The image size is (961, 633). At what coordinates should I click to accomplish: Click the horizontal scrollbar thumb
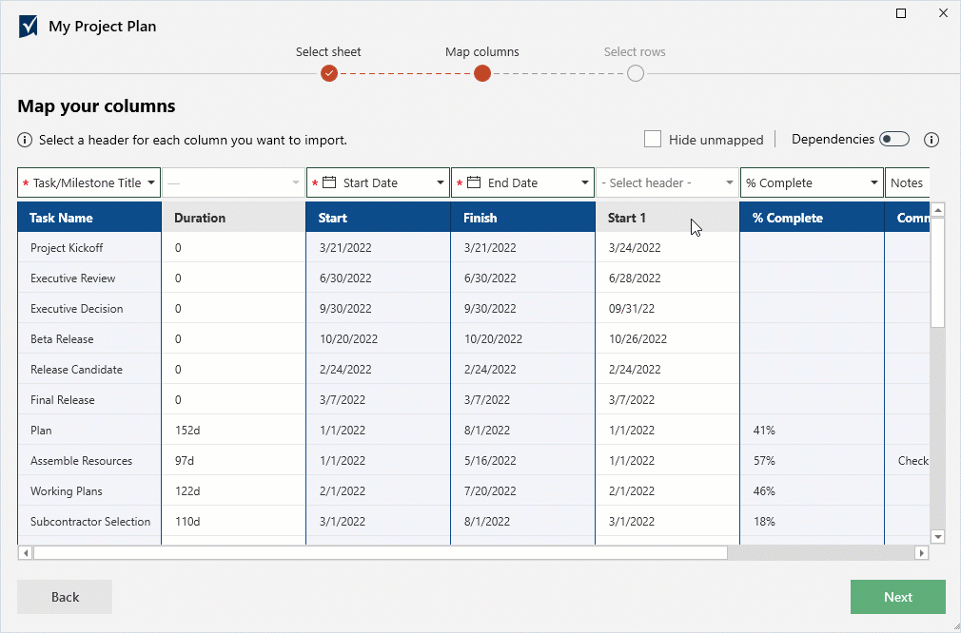pos(380,553)
